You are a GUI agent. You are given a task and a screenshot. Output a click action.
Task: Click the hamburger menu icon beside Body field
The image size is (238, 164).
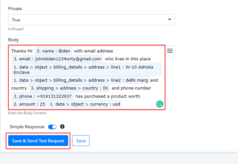point(170,51)
